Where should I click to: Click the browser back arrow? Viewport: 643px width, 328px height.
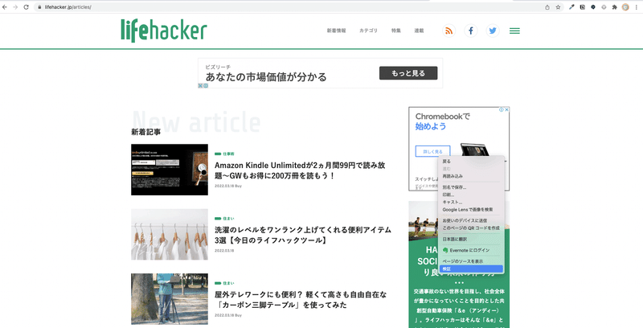coord(5,7)
